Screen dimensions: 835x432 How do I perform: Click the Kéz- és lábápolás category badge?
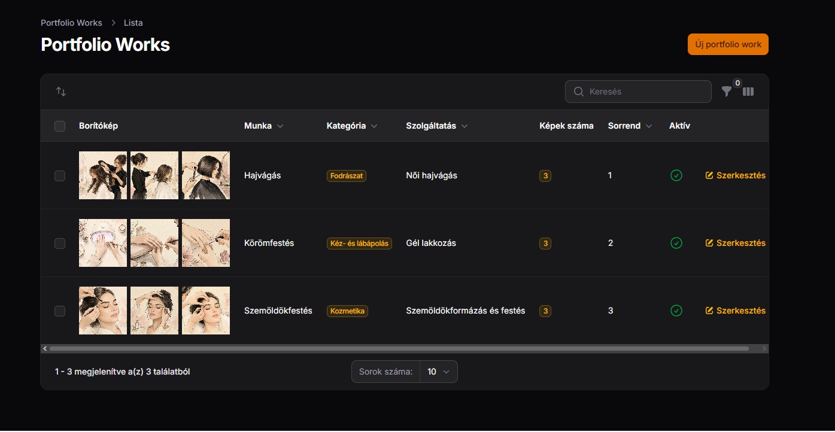[359, 244]
